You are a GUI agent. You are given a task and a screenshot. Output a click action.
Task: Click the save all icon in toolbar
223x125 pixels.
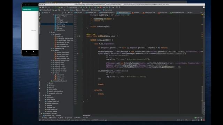43,7
